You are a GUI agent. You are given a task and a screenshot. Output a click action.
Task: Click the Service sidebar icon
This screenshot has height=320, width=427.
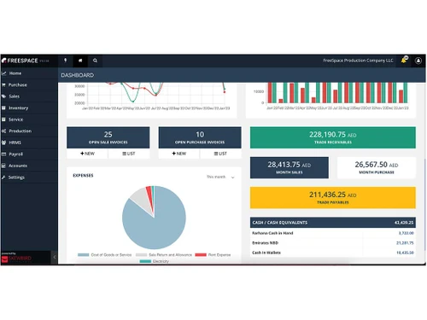coord(3,119)
